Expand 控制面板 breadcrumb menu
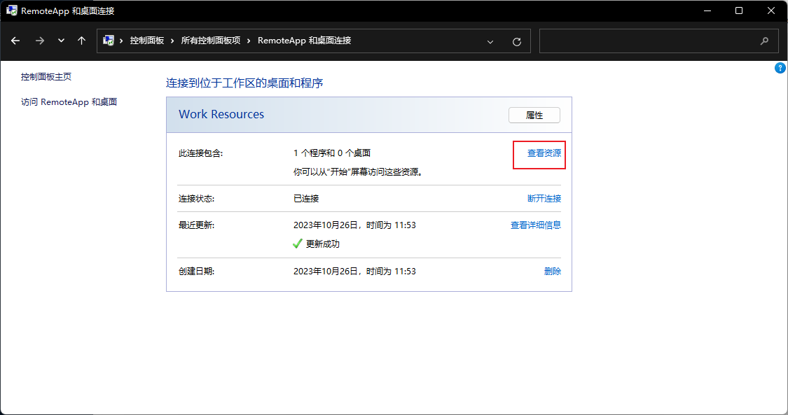Screen dimensions: 788x415 coord(146,41)
